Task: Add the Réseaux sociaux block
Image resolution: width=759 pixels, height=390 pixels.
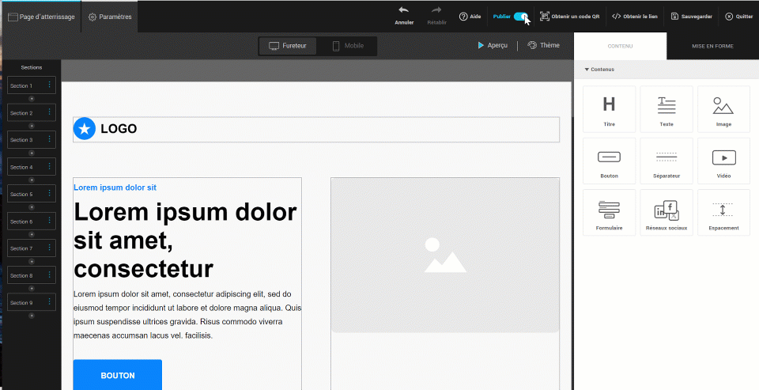Action: [666, 213]
